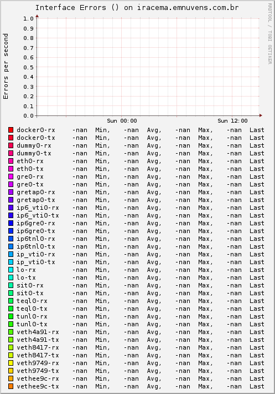Click the RRDTOOL / TOBI OETIKER watermark

(269, 34)
